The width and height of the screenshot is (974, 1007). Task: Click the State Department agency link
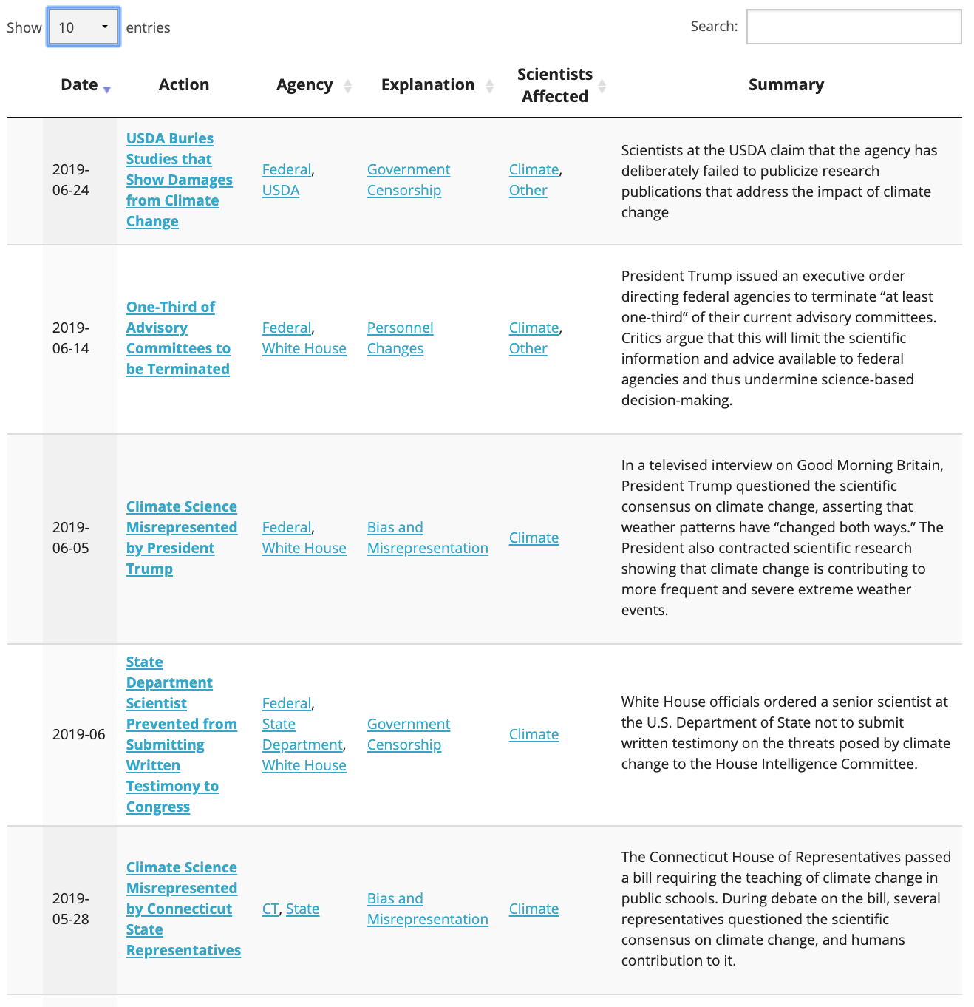click(x=302, y=734)
